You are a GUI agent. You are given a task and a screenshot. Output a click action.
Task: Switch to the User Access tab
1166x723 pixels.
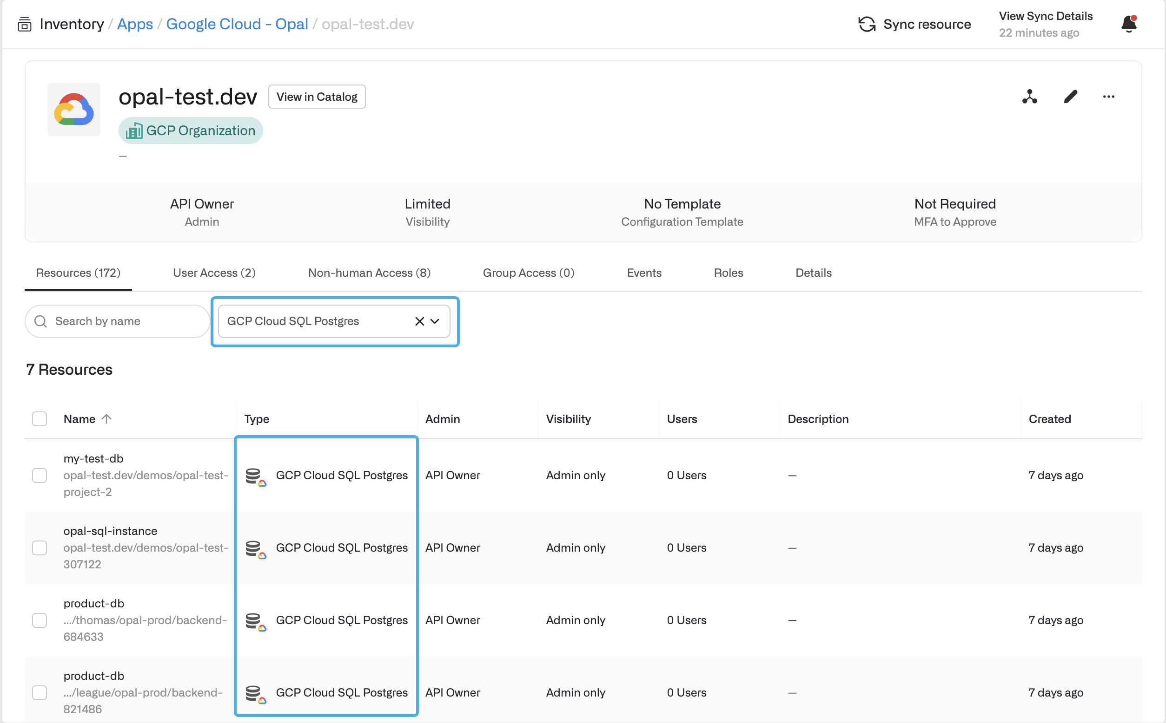point(214,273)
